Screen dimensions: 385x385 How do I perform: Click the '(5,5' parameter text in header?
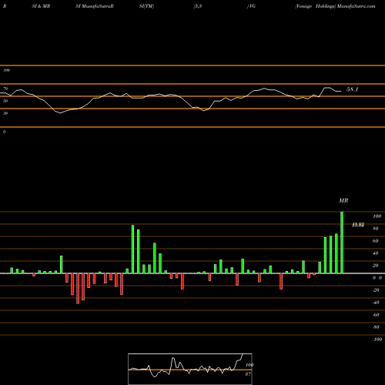(198, 6)
